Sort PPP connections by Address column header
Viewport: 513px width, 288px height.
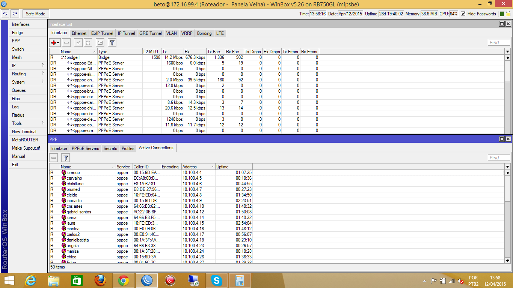click(x=198, y=167)
